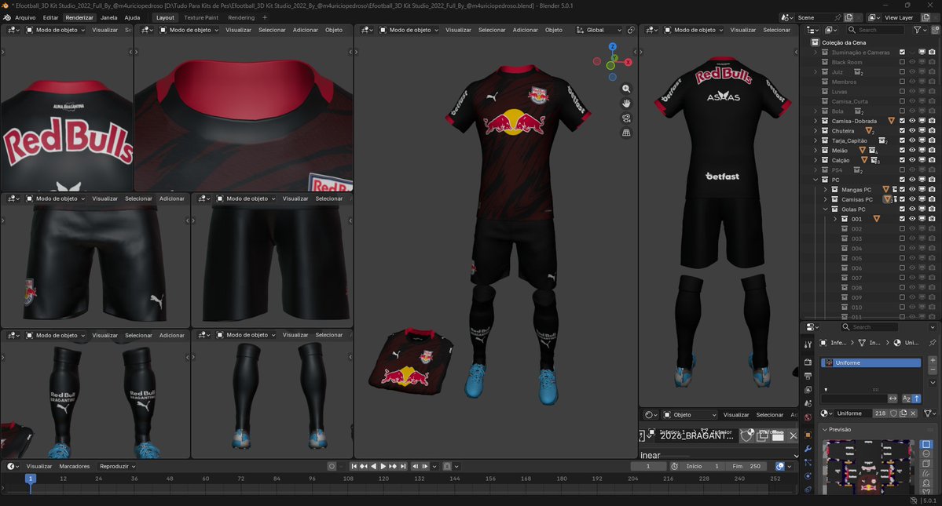Switch perspective/orthographic grid gizmo
The image size is (942, 506).
tap(626, 133)
